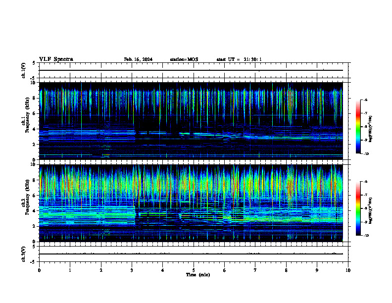Screen dimensions: 392x303
Task: Click the ch.1 "Frequency (kHz)" axis title
Action: (x=27, y=115)
